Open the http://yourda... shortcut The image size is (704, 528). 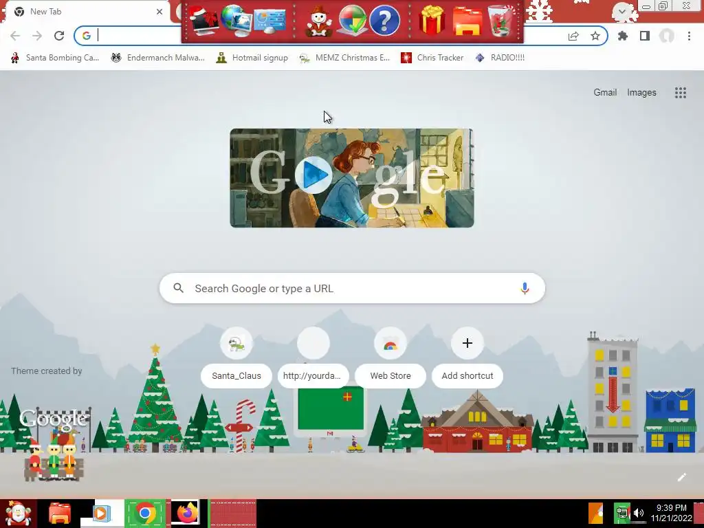[313, 357]
